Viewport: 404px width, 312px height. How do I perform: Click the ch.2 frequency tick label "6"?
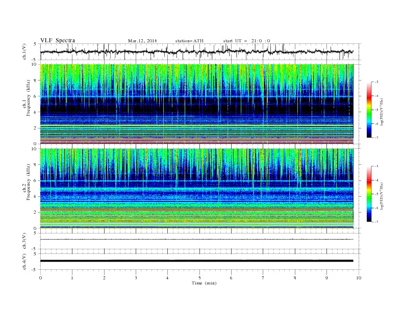point(35,180)
